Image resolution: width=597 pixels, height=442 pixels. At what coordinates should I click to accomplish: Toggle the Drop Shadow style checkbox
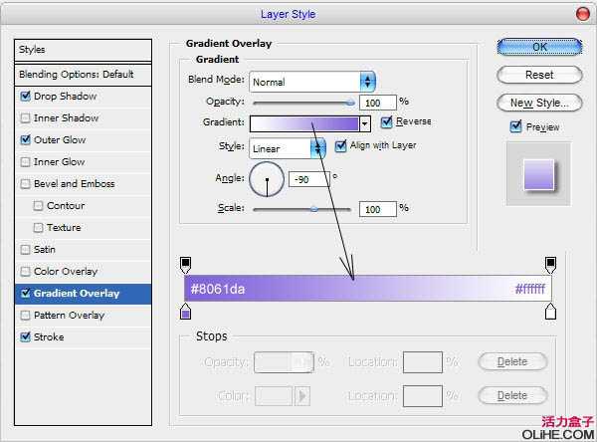click(x=25, y=97)
